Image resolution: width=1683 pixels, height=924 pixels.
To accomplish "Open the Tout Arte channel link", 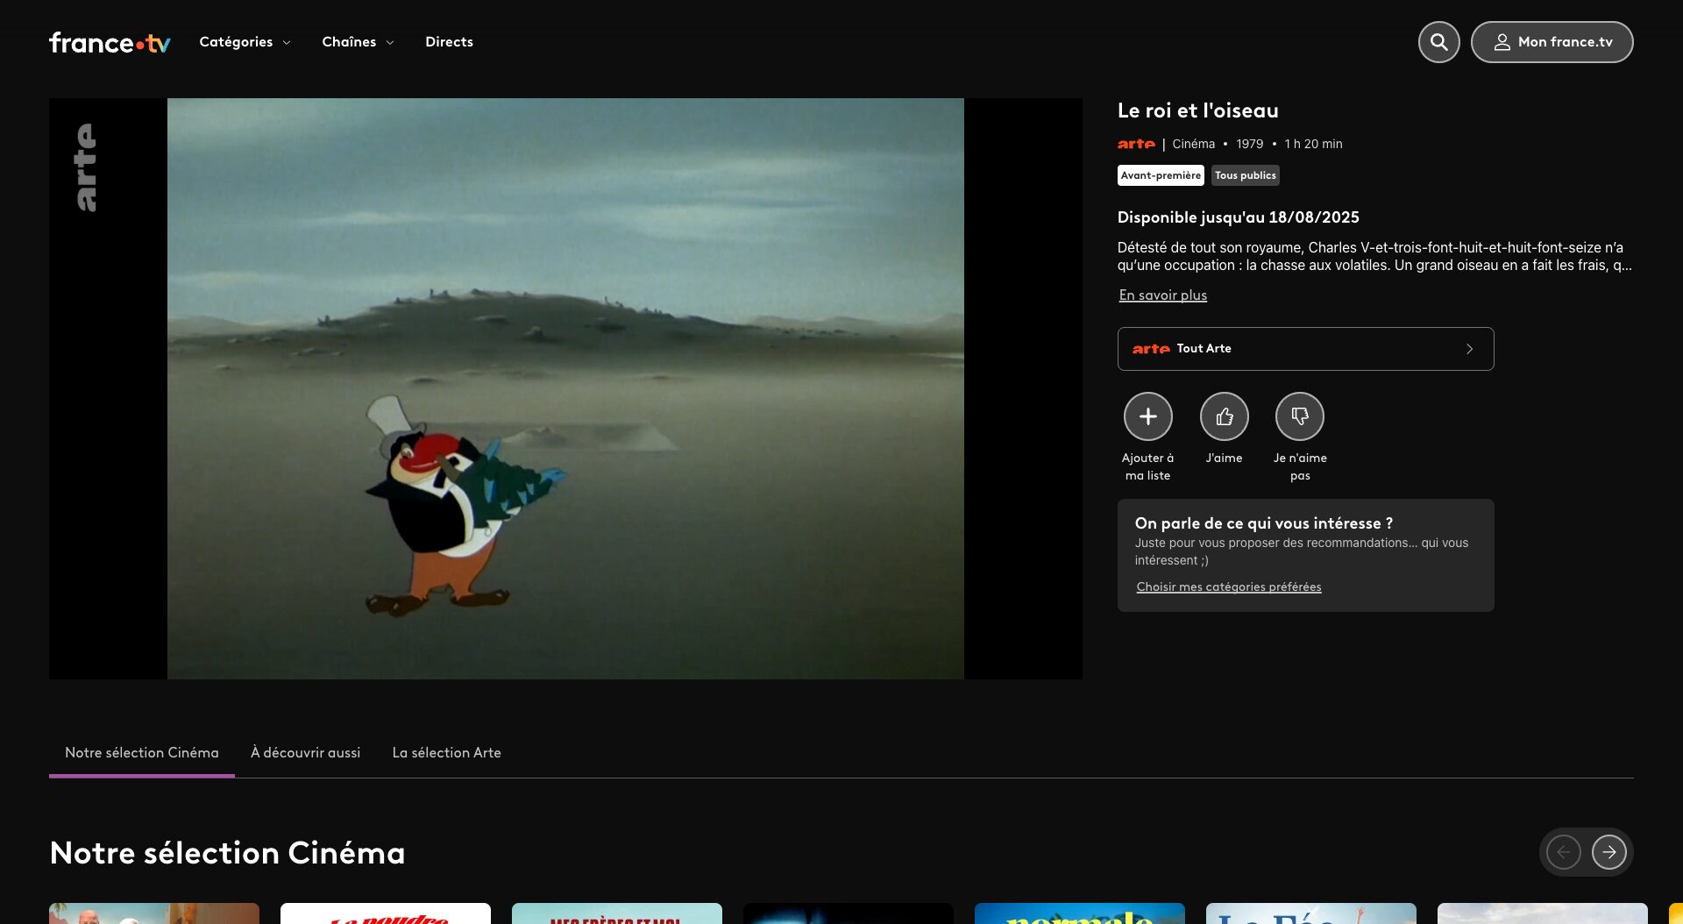I will (1305, 349).
